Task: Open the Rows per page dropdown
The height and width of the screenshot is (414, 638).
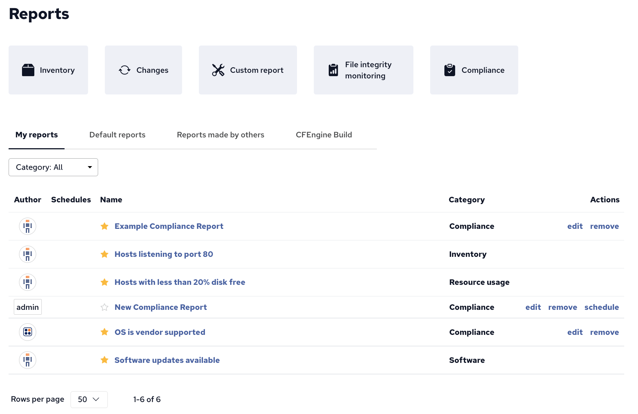Action: (x=89, y=399)
